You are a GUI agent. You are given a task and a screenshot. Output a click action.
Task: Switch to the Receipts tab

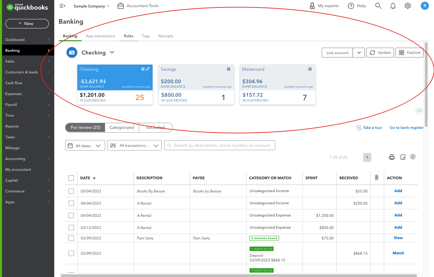[166, 36]
